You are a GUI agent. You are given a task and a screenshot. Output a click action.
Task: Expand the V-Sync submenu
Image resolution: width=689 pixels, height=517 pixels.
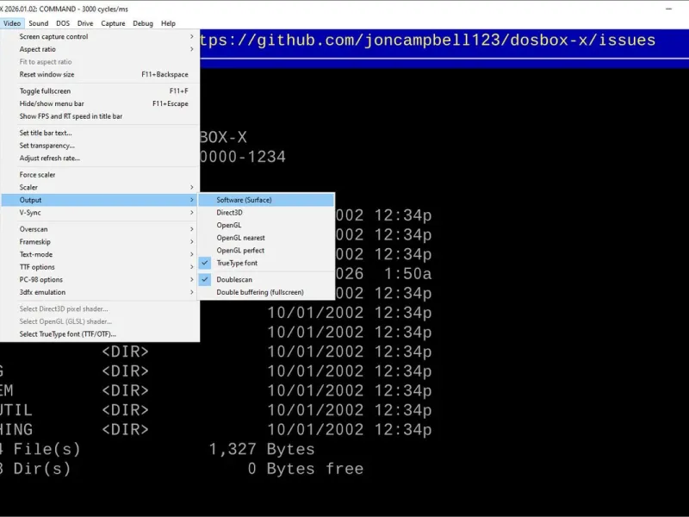coord(100,213)
